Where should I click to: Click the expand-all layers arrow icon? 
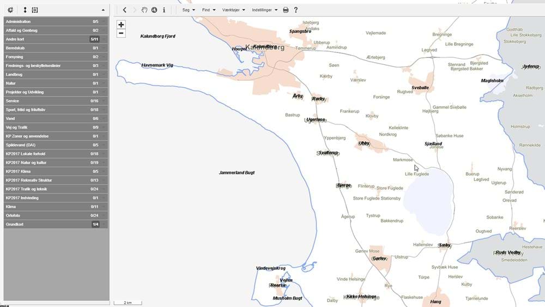[25, 10]
